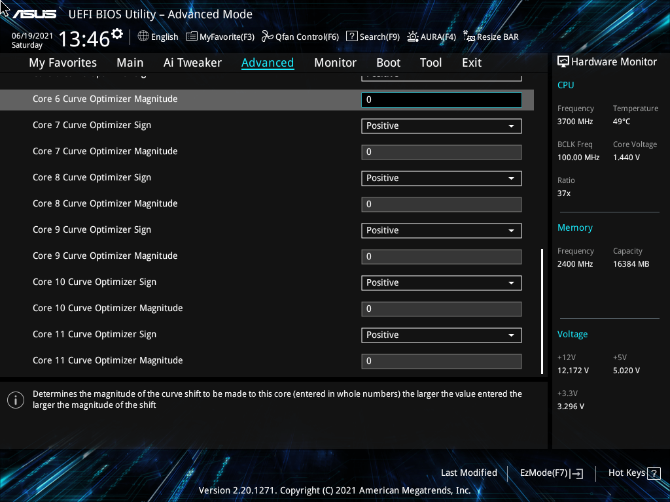The height and width of the screenshot is (502, 670).
Task: Open Core 8 Curve Optimizer Sign dropdown
Action: click(x=442, y=178)
